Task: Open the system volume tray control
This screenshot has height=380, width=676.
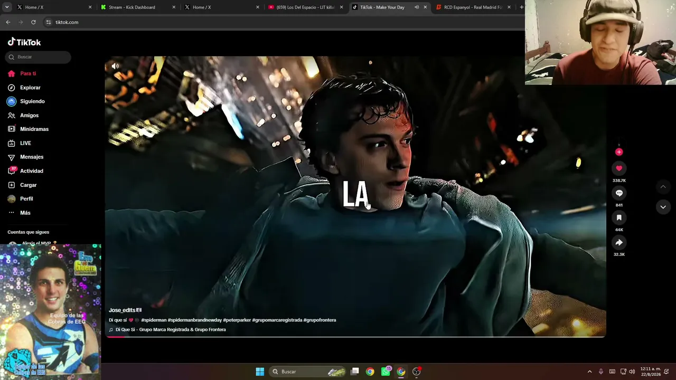Action: tap(632, 372)
